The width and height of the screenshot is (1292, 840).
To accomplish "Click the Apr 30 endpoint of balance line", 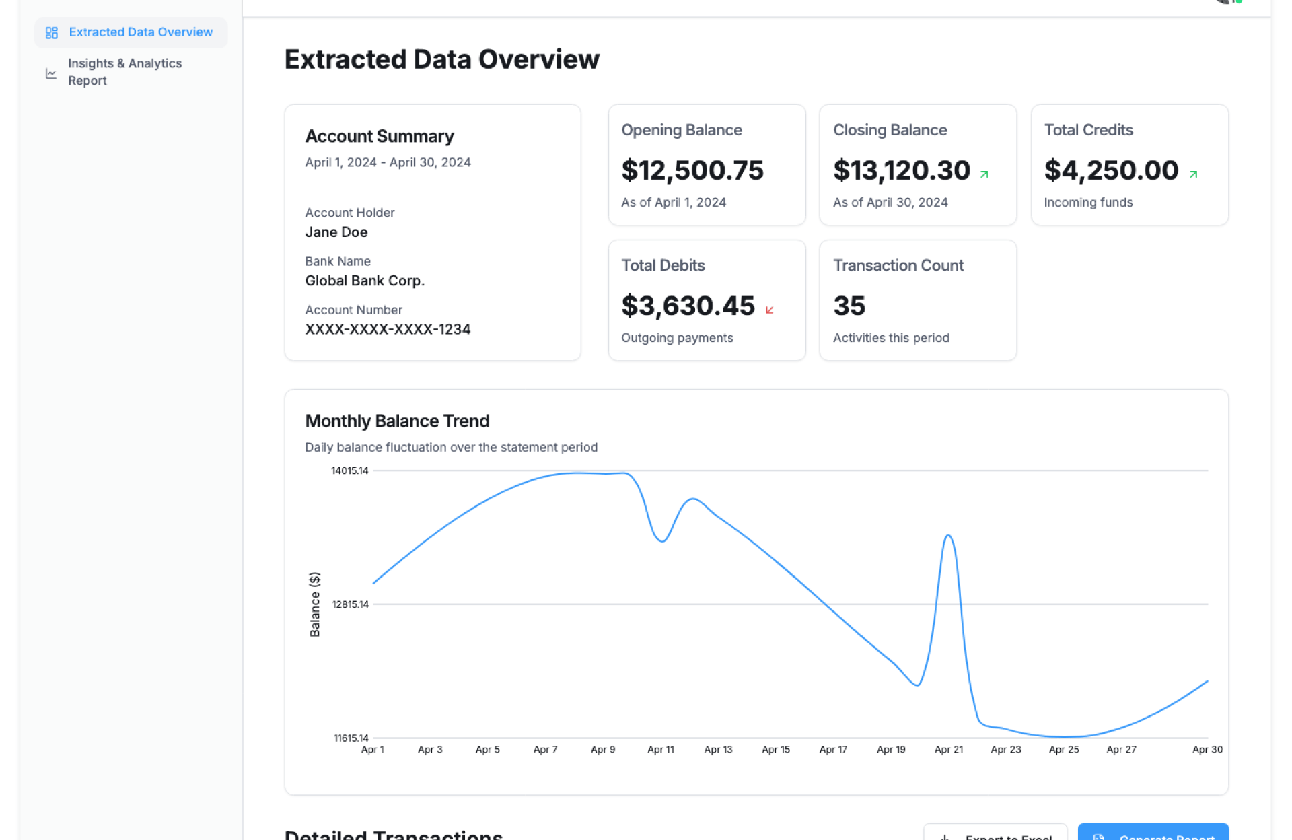I will click(x=1207, y=681).
